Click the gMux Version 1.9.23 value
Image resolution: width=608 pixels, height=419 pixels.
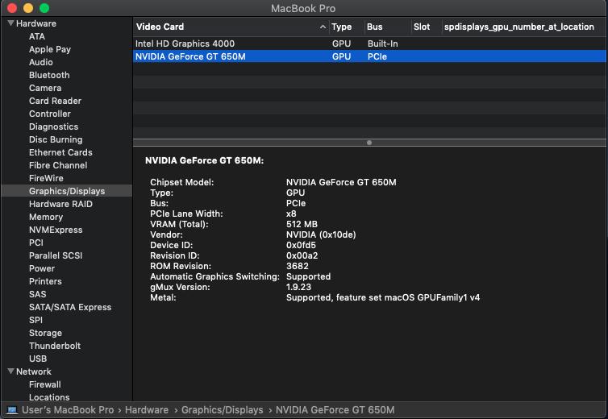(298, 287)
